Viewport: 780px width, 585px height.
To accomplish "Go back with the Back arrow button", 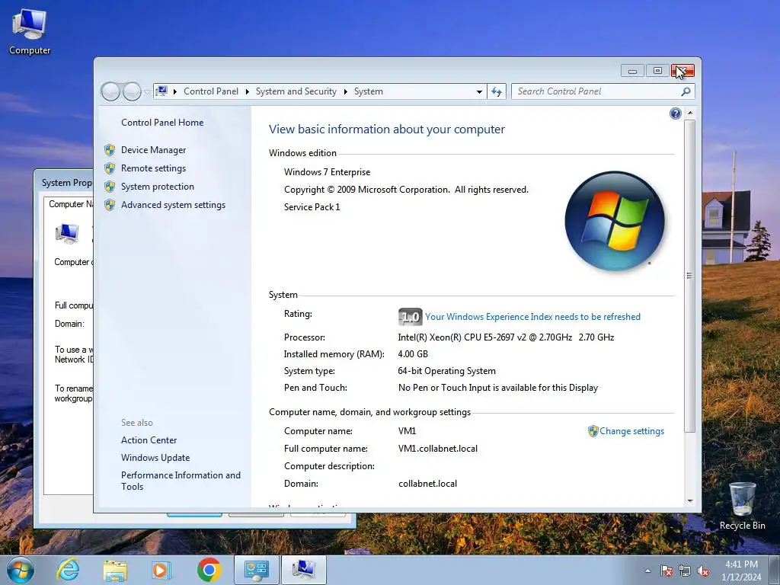I will pyautogui.click(x=110, y=91).
